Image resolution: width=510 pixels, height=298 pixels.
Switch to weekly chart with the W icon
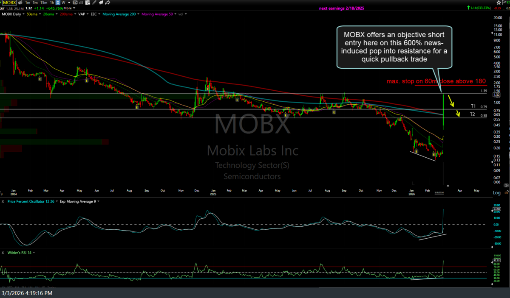[x=63, y=3]
